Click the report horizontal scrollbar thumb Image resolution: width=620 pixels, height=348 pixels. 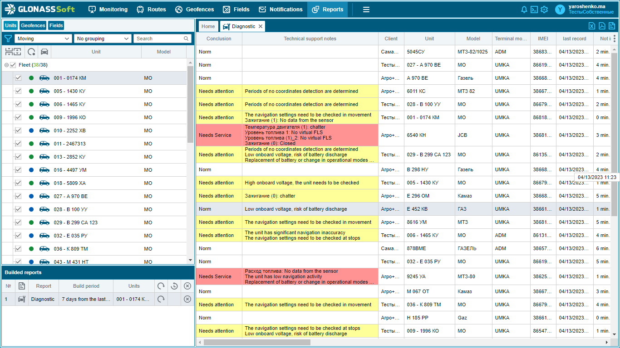point(257,342)
